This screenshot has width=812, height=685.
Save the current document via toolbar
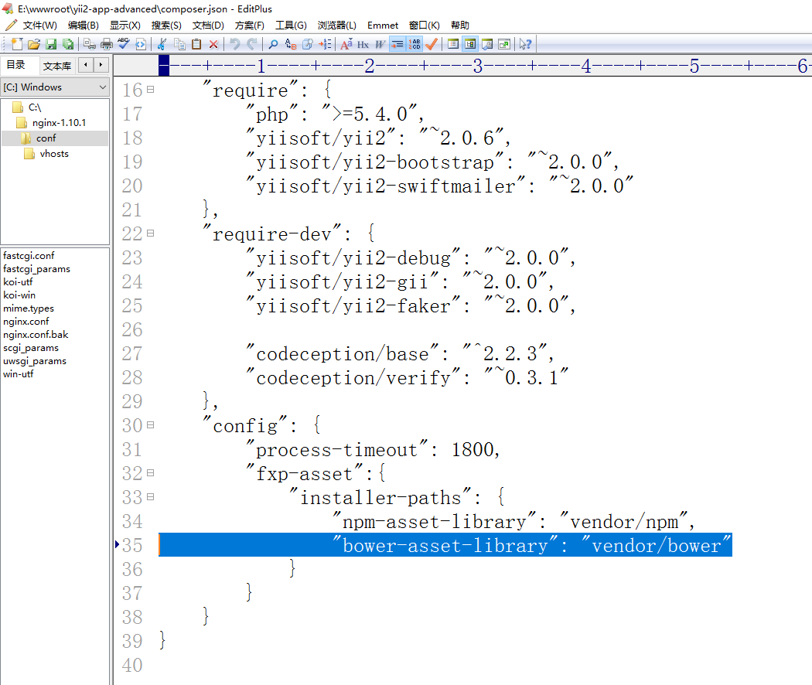point(51,44)
